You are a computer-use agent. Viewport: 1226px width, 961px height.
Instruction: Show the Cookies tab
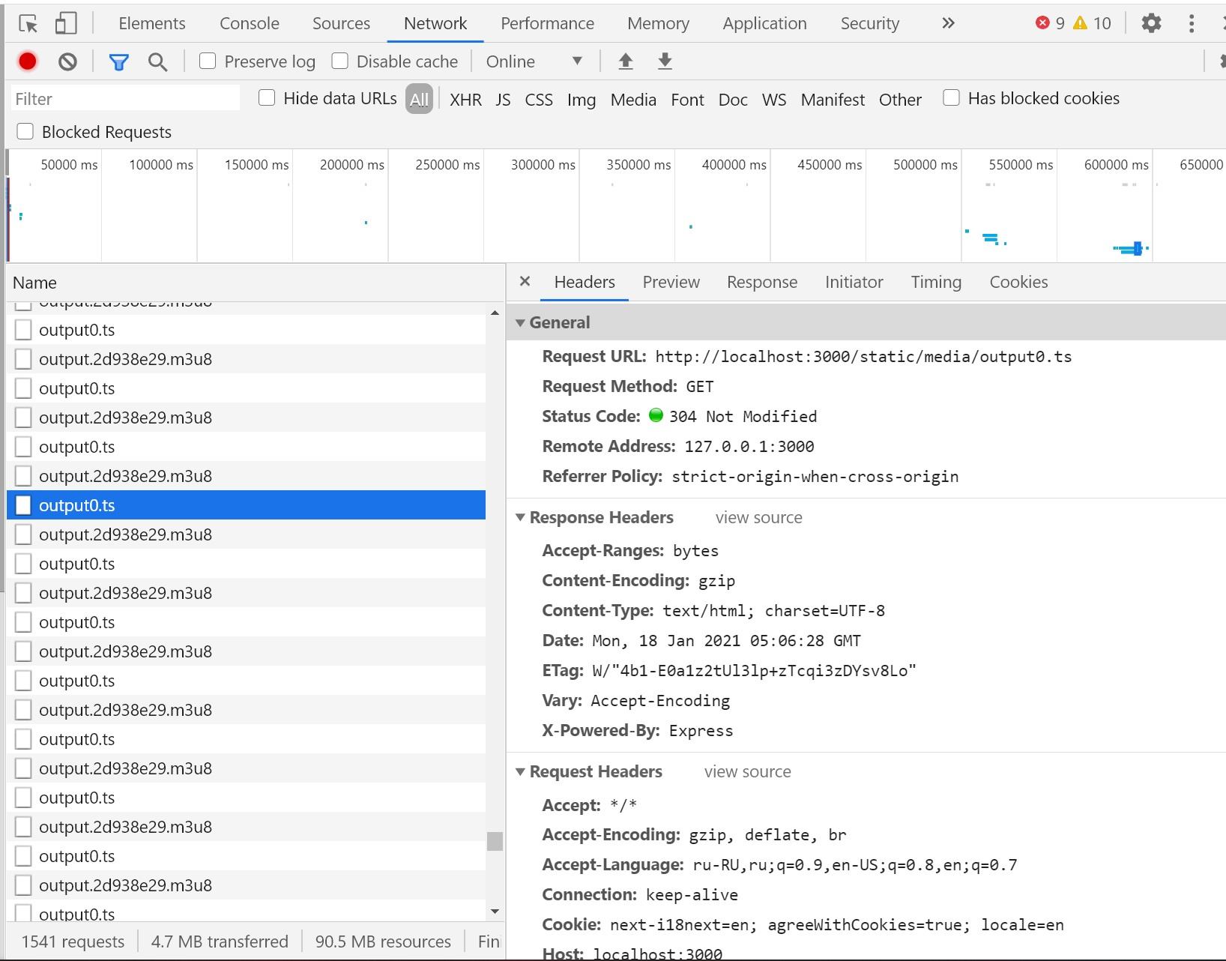tap(1018, 282)
